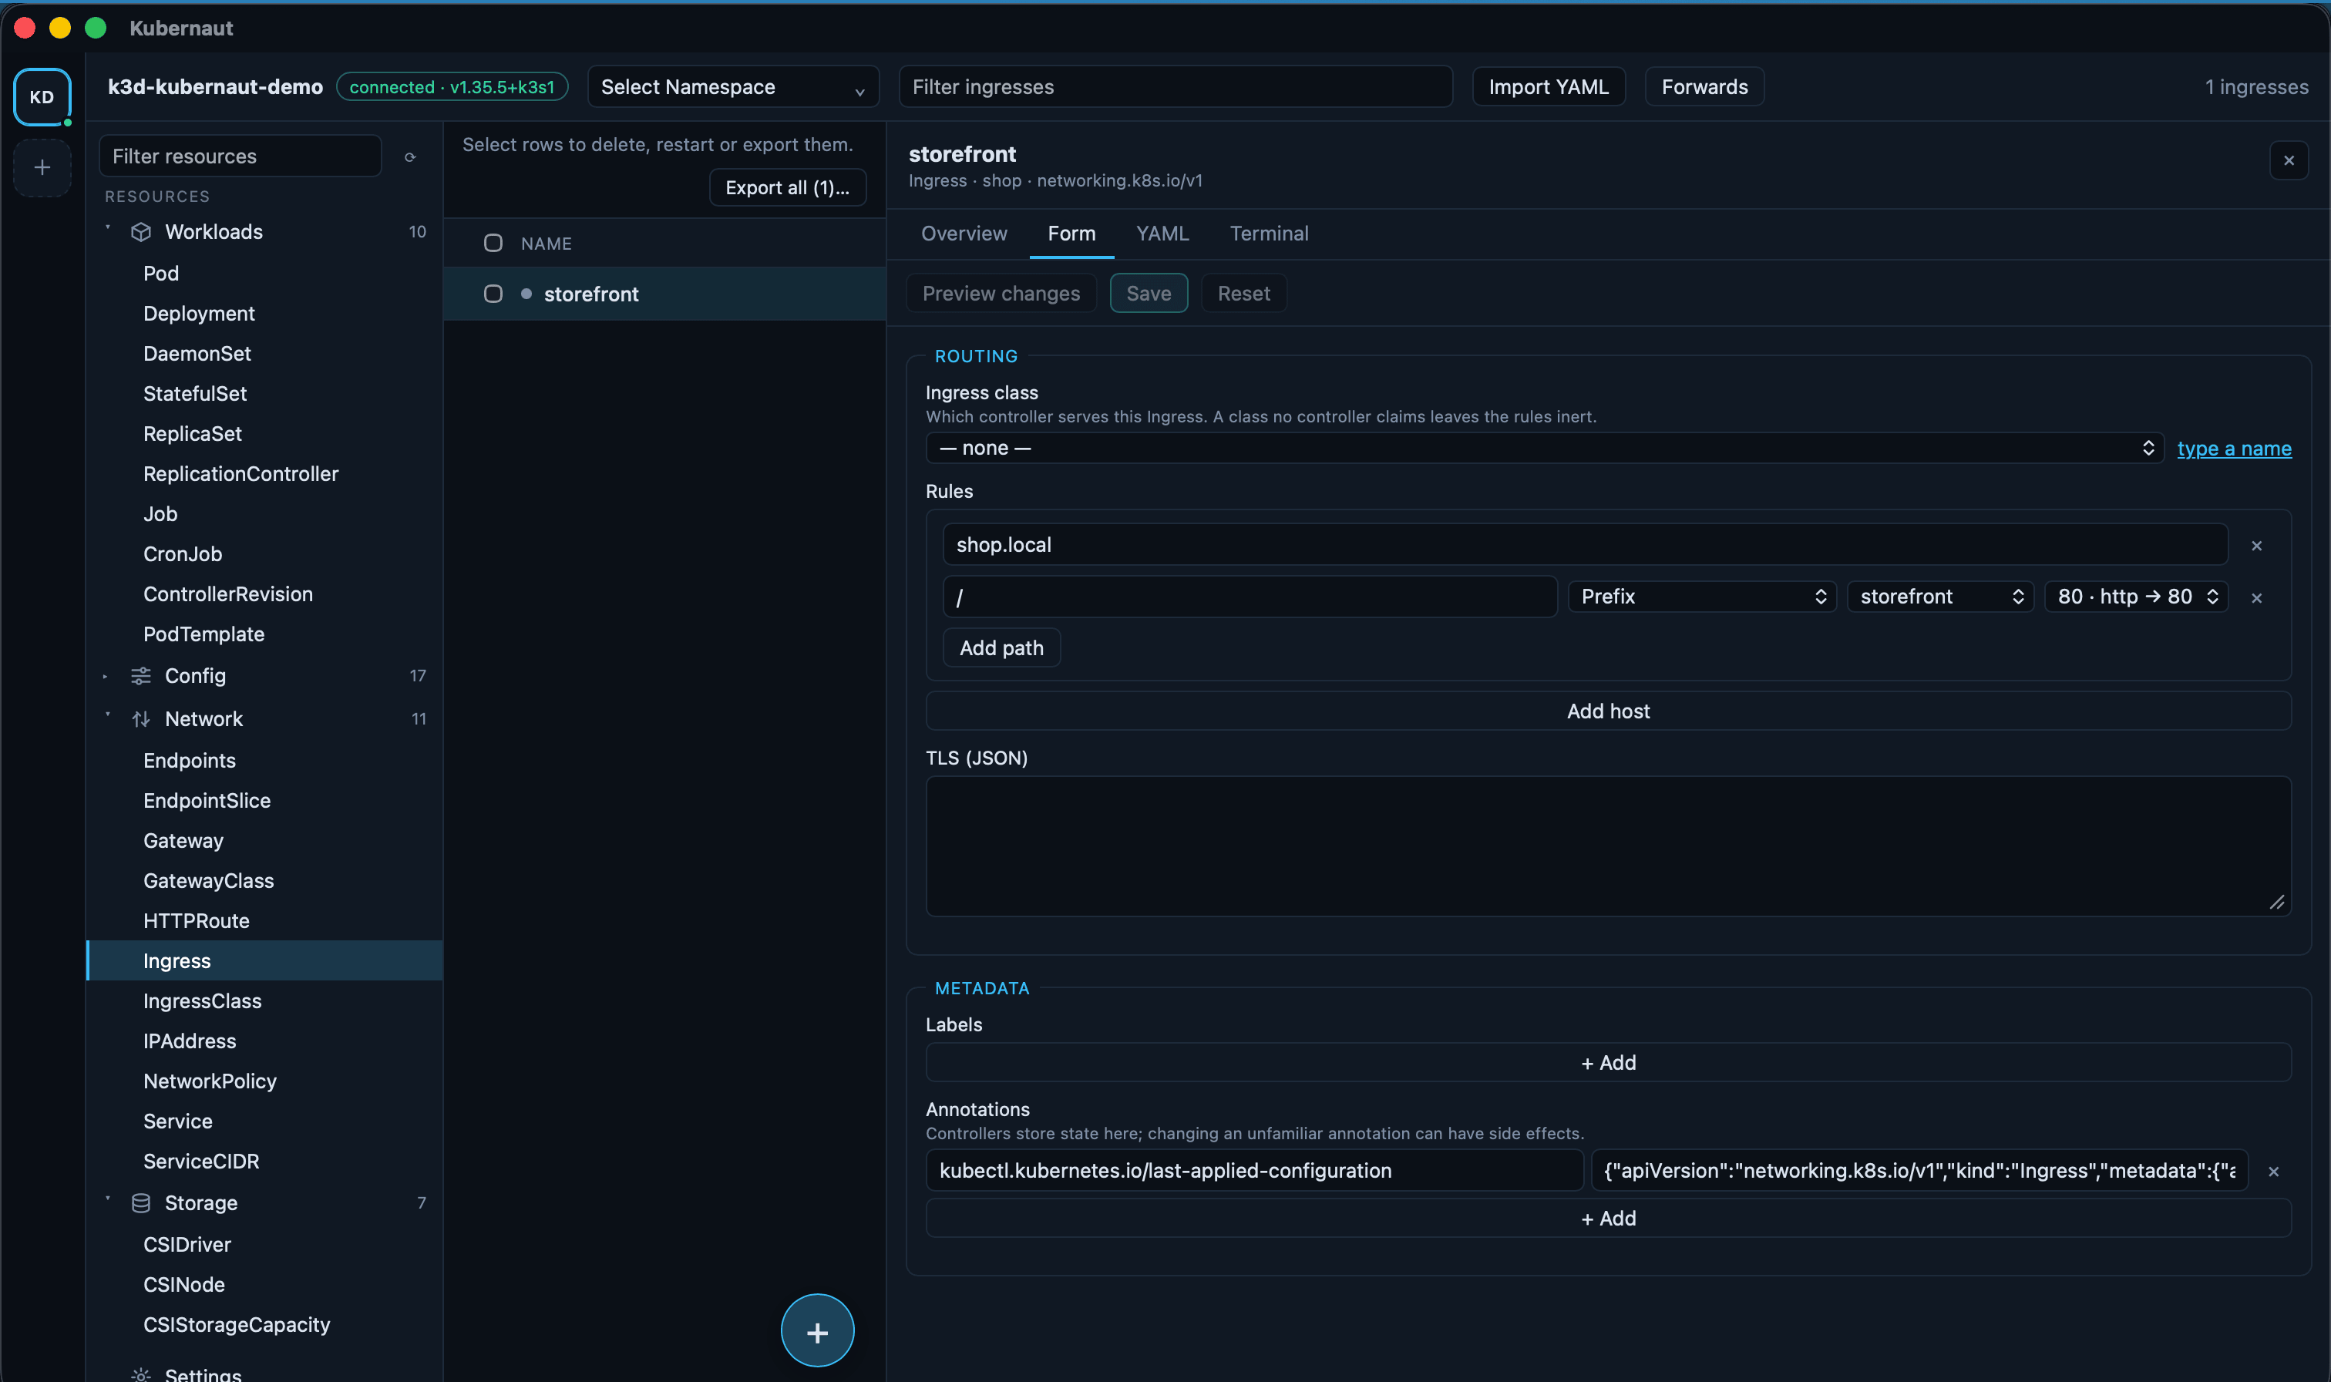Check the storefront row checkbox
The width and height of the screenshot is (2331, 1382).
point(493,294)
